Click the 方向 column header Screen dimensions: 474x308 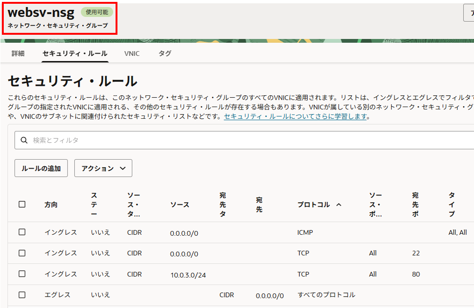click(x=51, y=205)
